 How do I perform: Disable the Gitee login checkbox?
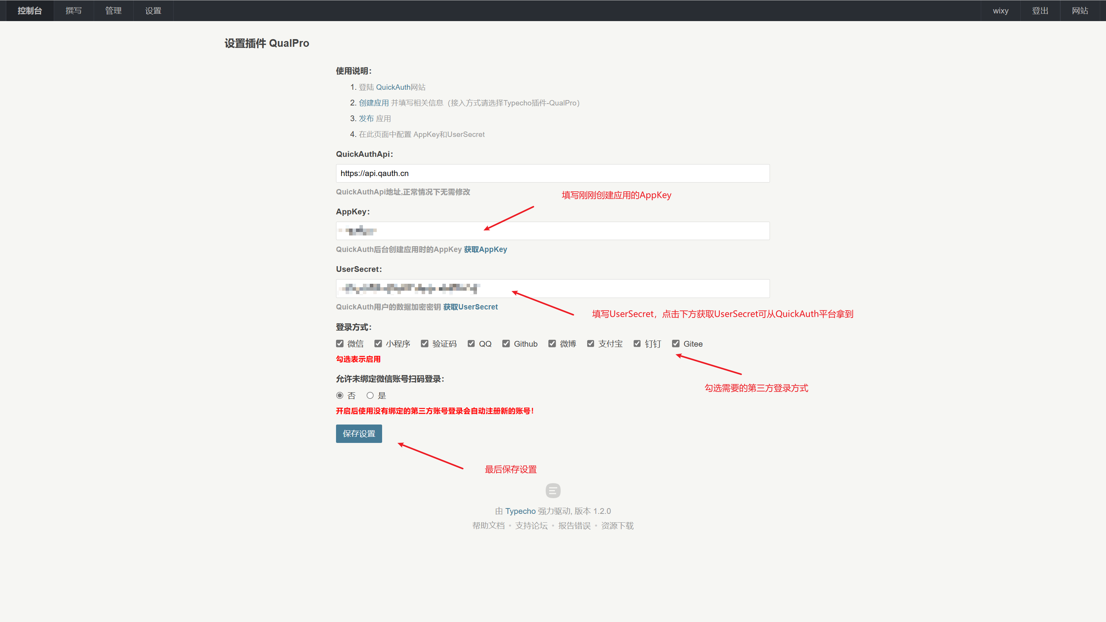pos(676,344)
